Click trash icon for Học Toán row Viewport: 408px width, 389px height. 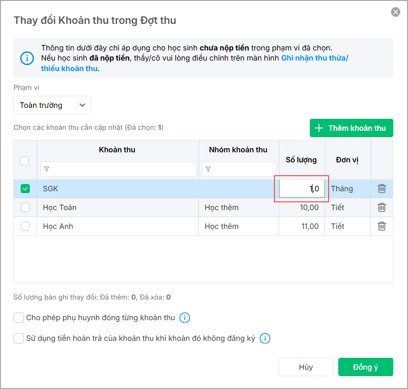coord(381,207)
